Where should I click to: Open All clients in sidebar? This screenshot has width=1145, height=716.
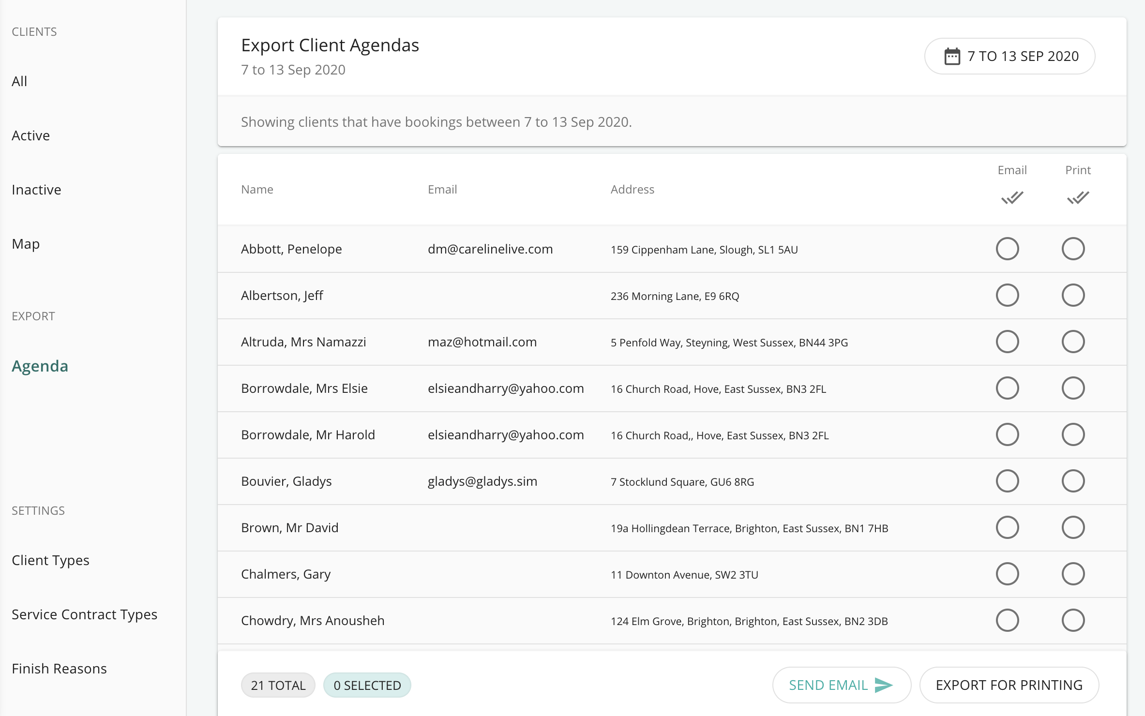pyautogui.click(x=19, y=81)
